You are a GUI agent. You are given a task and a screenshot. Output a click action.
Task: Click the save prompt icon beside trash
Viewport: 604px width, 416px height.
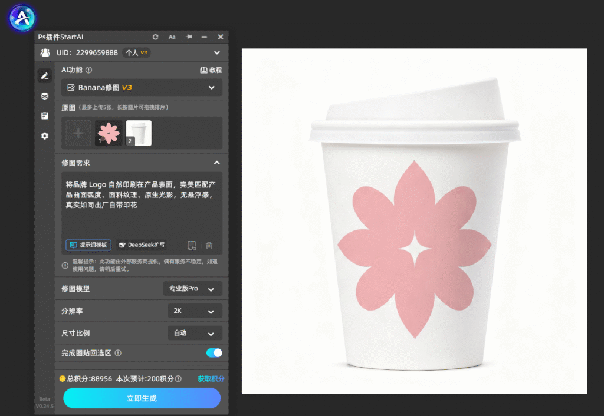click(x=192, y=246)
